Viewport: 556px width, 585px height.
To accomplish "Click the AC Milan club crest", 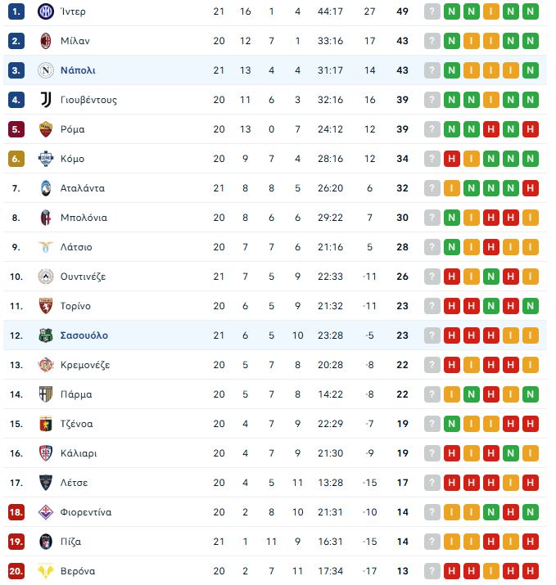I will click(45, 41).
